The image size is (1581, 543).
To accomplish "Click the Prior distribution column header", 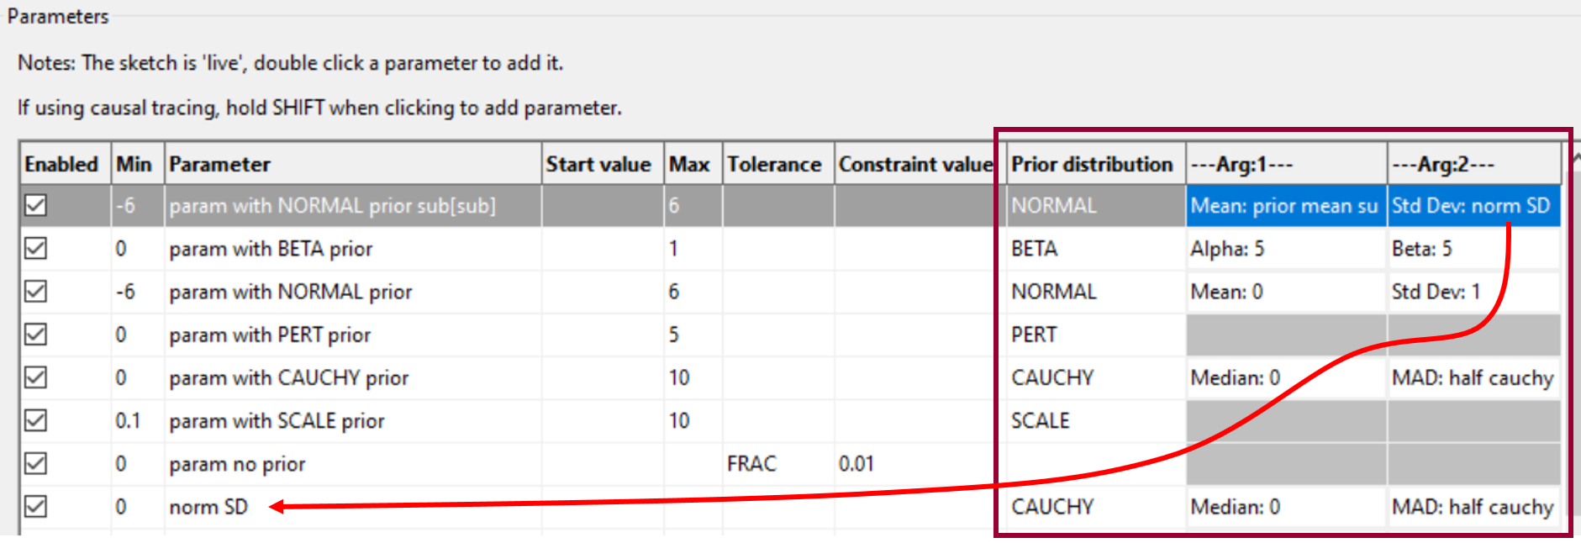I will click(1094, 164).
